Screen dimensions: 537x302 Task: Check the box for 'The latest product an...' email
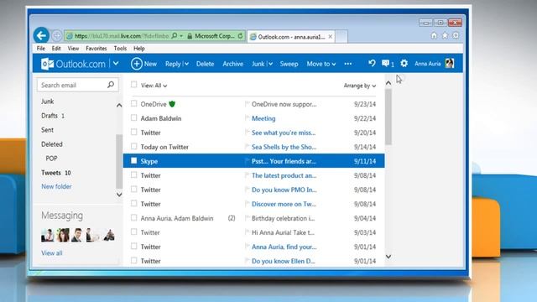134,175
